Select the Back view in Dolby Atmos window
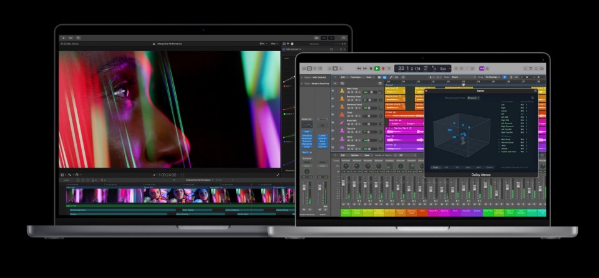This screenshot has height=278, width=599. (x=479, y=167)
